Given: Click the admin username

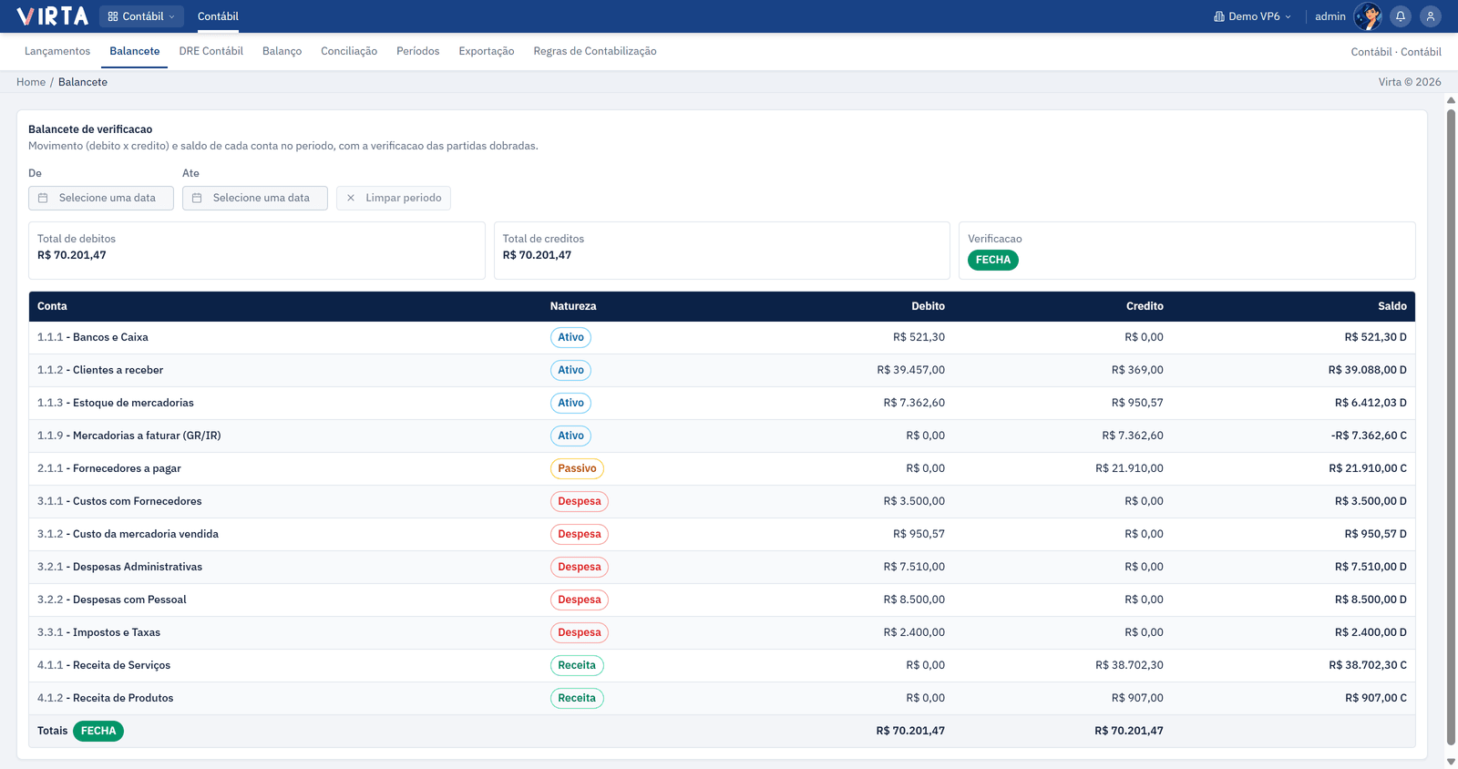Looking at the screenshot, I should click(1330, 16).
